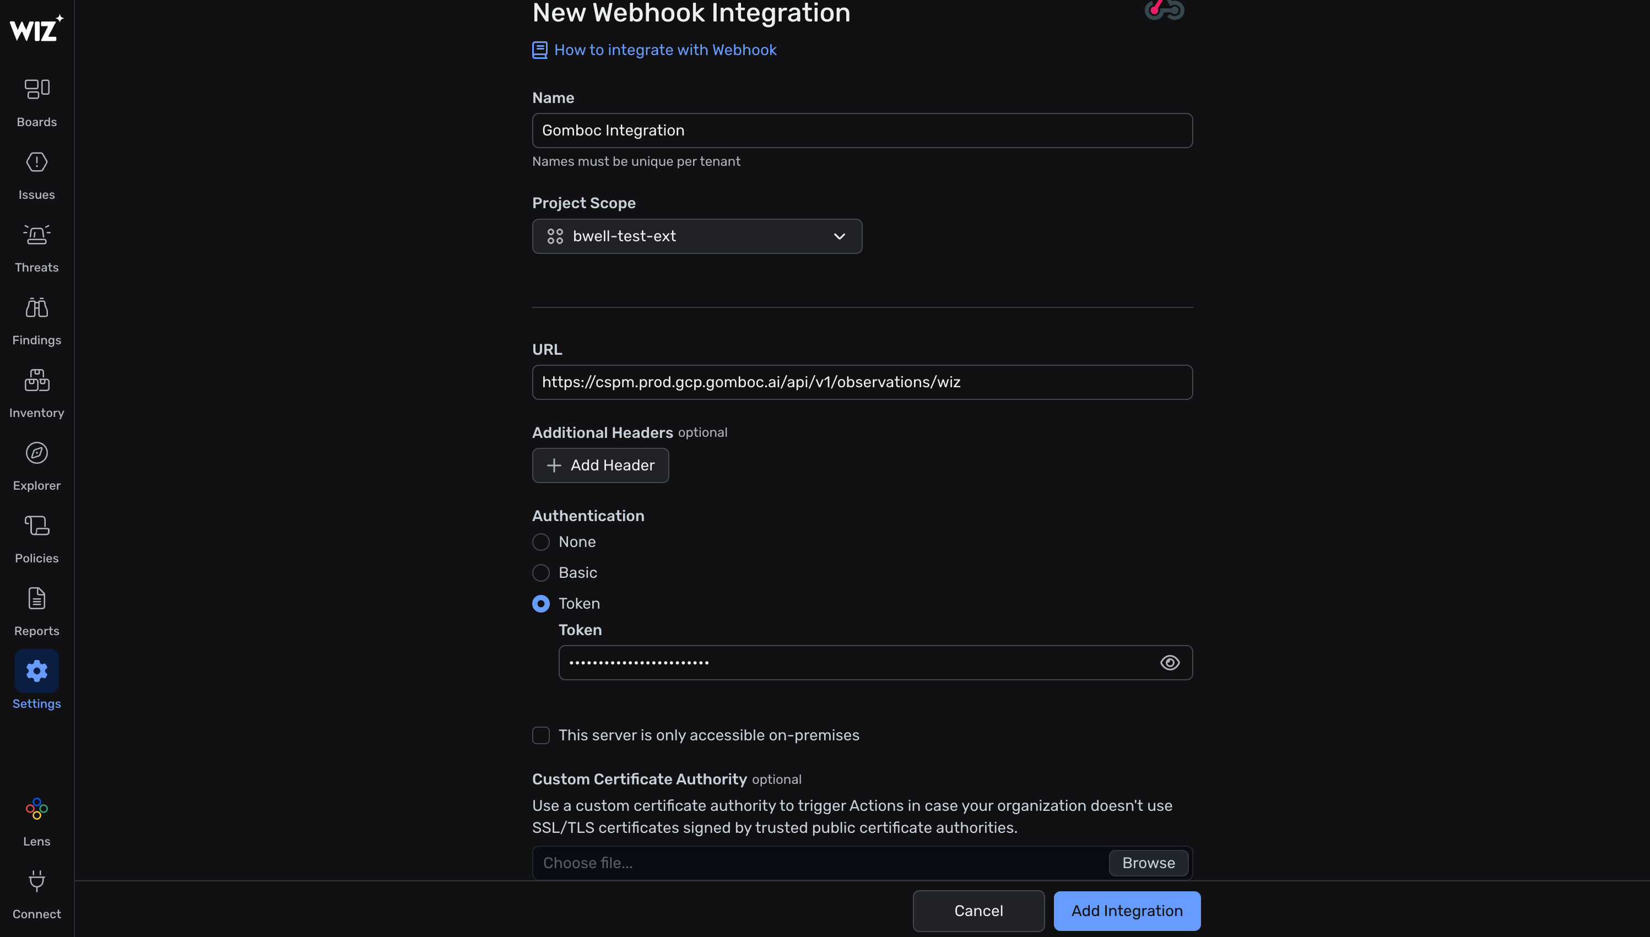Open the Reports page
The width and height of the screenshot is (1650, 937).
(37, 612)
